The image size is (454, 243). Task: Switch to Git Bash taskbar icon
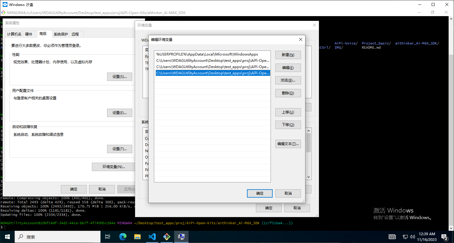coord(166,237)
